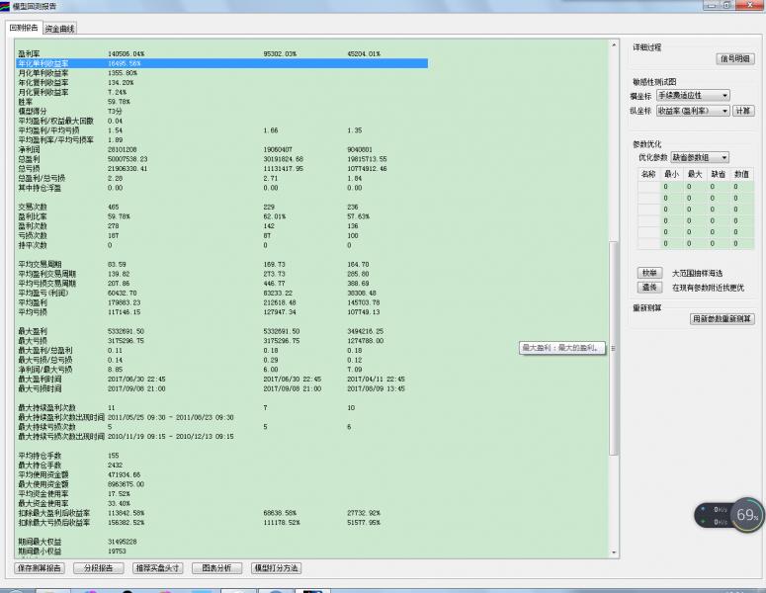Click the 计算 button
Image resolution: width=766 pixels, height=593 pixels.
pyautogui.click(x=743, y=111)
